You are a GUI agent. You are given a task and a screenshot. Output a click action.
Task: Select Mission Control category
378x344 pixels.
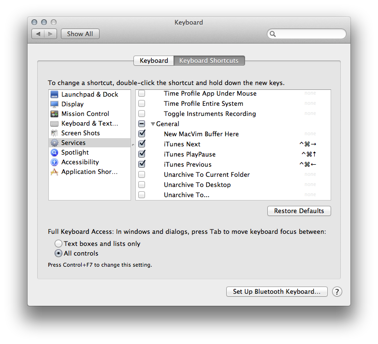pyautogui.click(x=90, y=114)
